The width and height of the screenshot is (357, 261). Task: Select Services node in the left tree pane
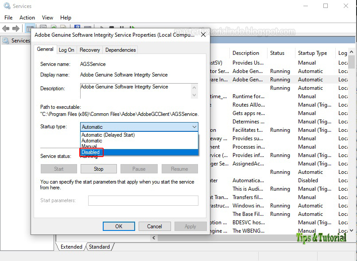[16, 41]
